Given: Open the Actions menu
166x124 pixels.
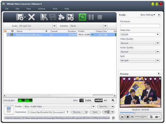Looking at the screenshot, I should pos(41,9).
